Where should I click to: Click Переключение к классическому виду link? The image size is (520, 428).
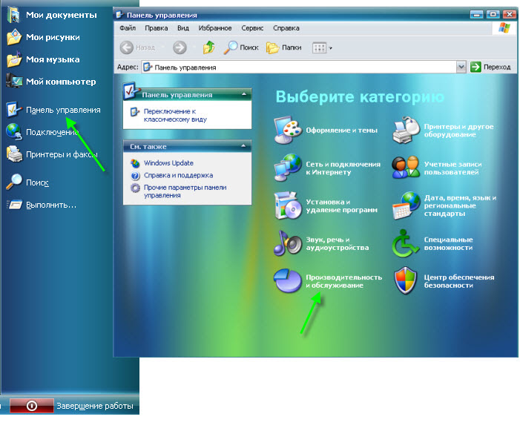pyautogui.click(x=175, y=116)
